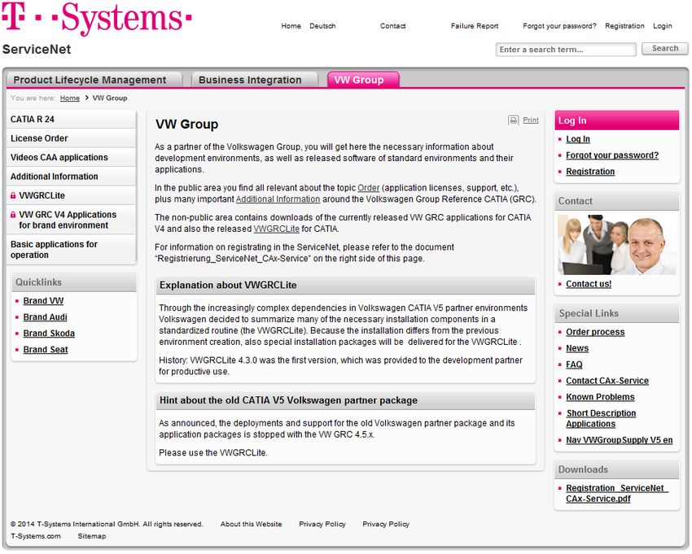Select the VW Group tab
Screen dimensions: 692x554
click(363, 80)
